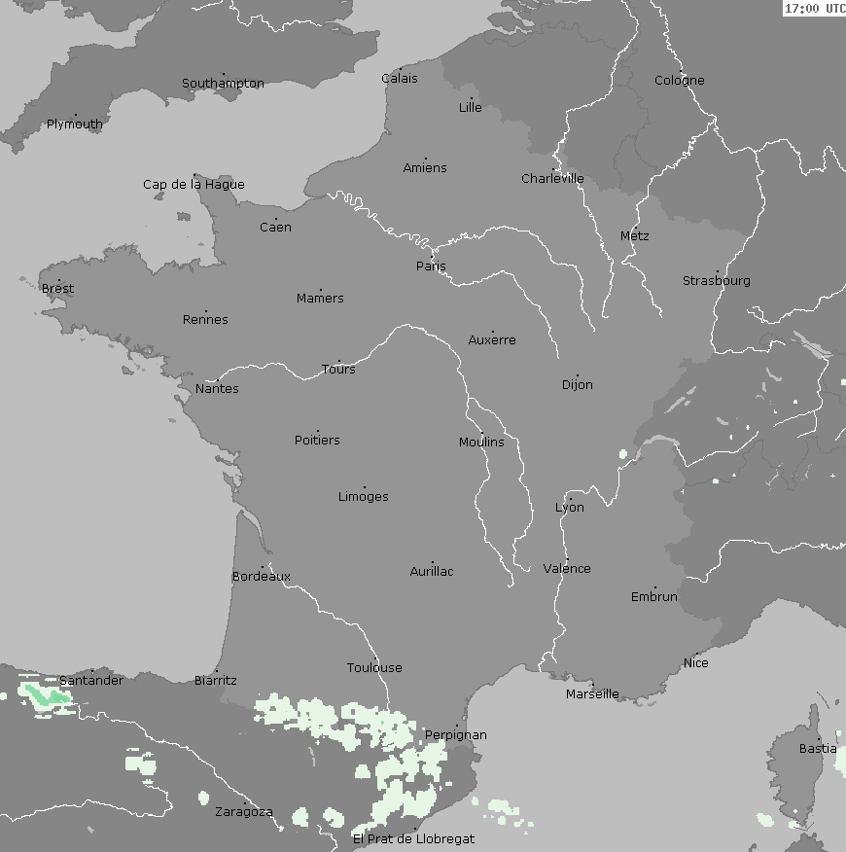Select the Brest label in Brittany
This screenshot has width=846, height=852.
click(x=57, y=289)
